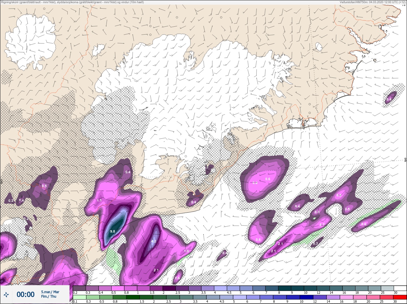Image resolution: width=407 pixels, height=304 pixels.
Task: Click the 4.2 precipitation value on the map
Action: (x=154, y=241)
